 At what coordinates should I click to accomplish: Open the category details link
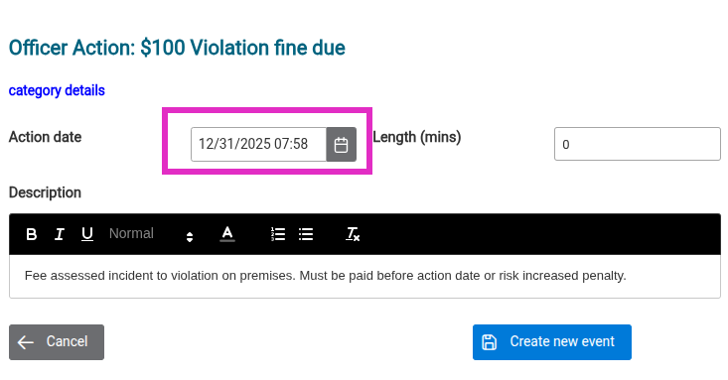coord(57,90)
